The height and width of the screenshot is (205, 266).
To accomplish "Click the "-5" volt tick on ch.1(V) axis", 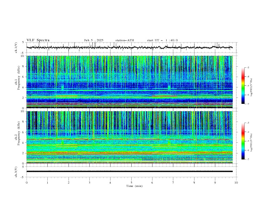I will 23,53.
